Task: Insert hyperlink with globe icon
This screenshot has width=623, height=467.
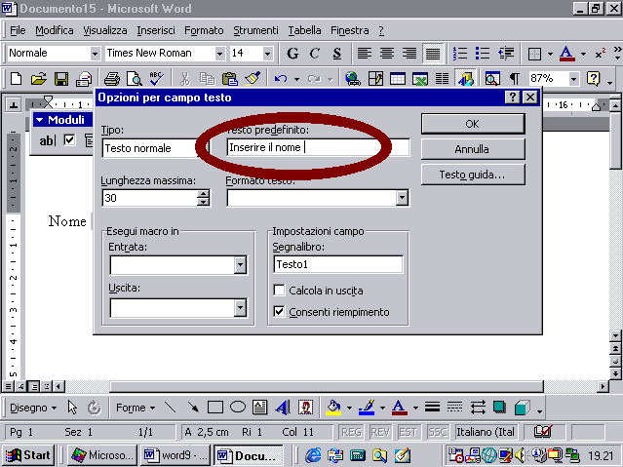Action: 352,79
